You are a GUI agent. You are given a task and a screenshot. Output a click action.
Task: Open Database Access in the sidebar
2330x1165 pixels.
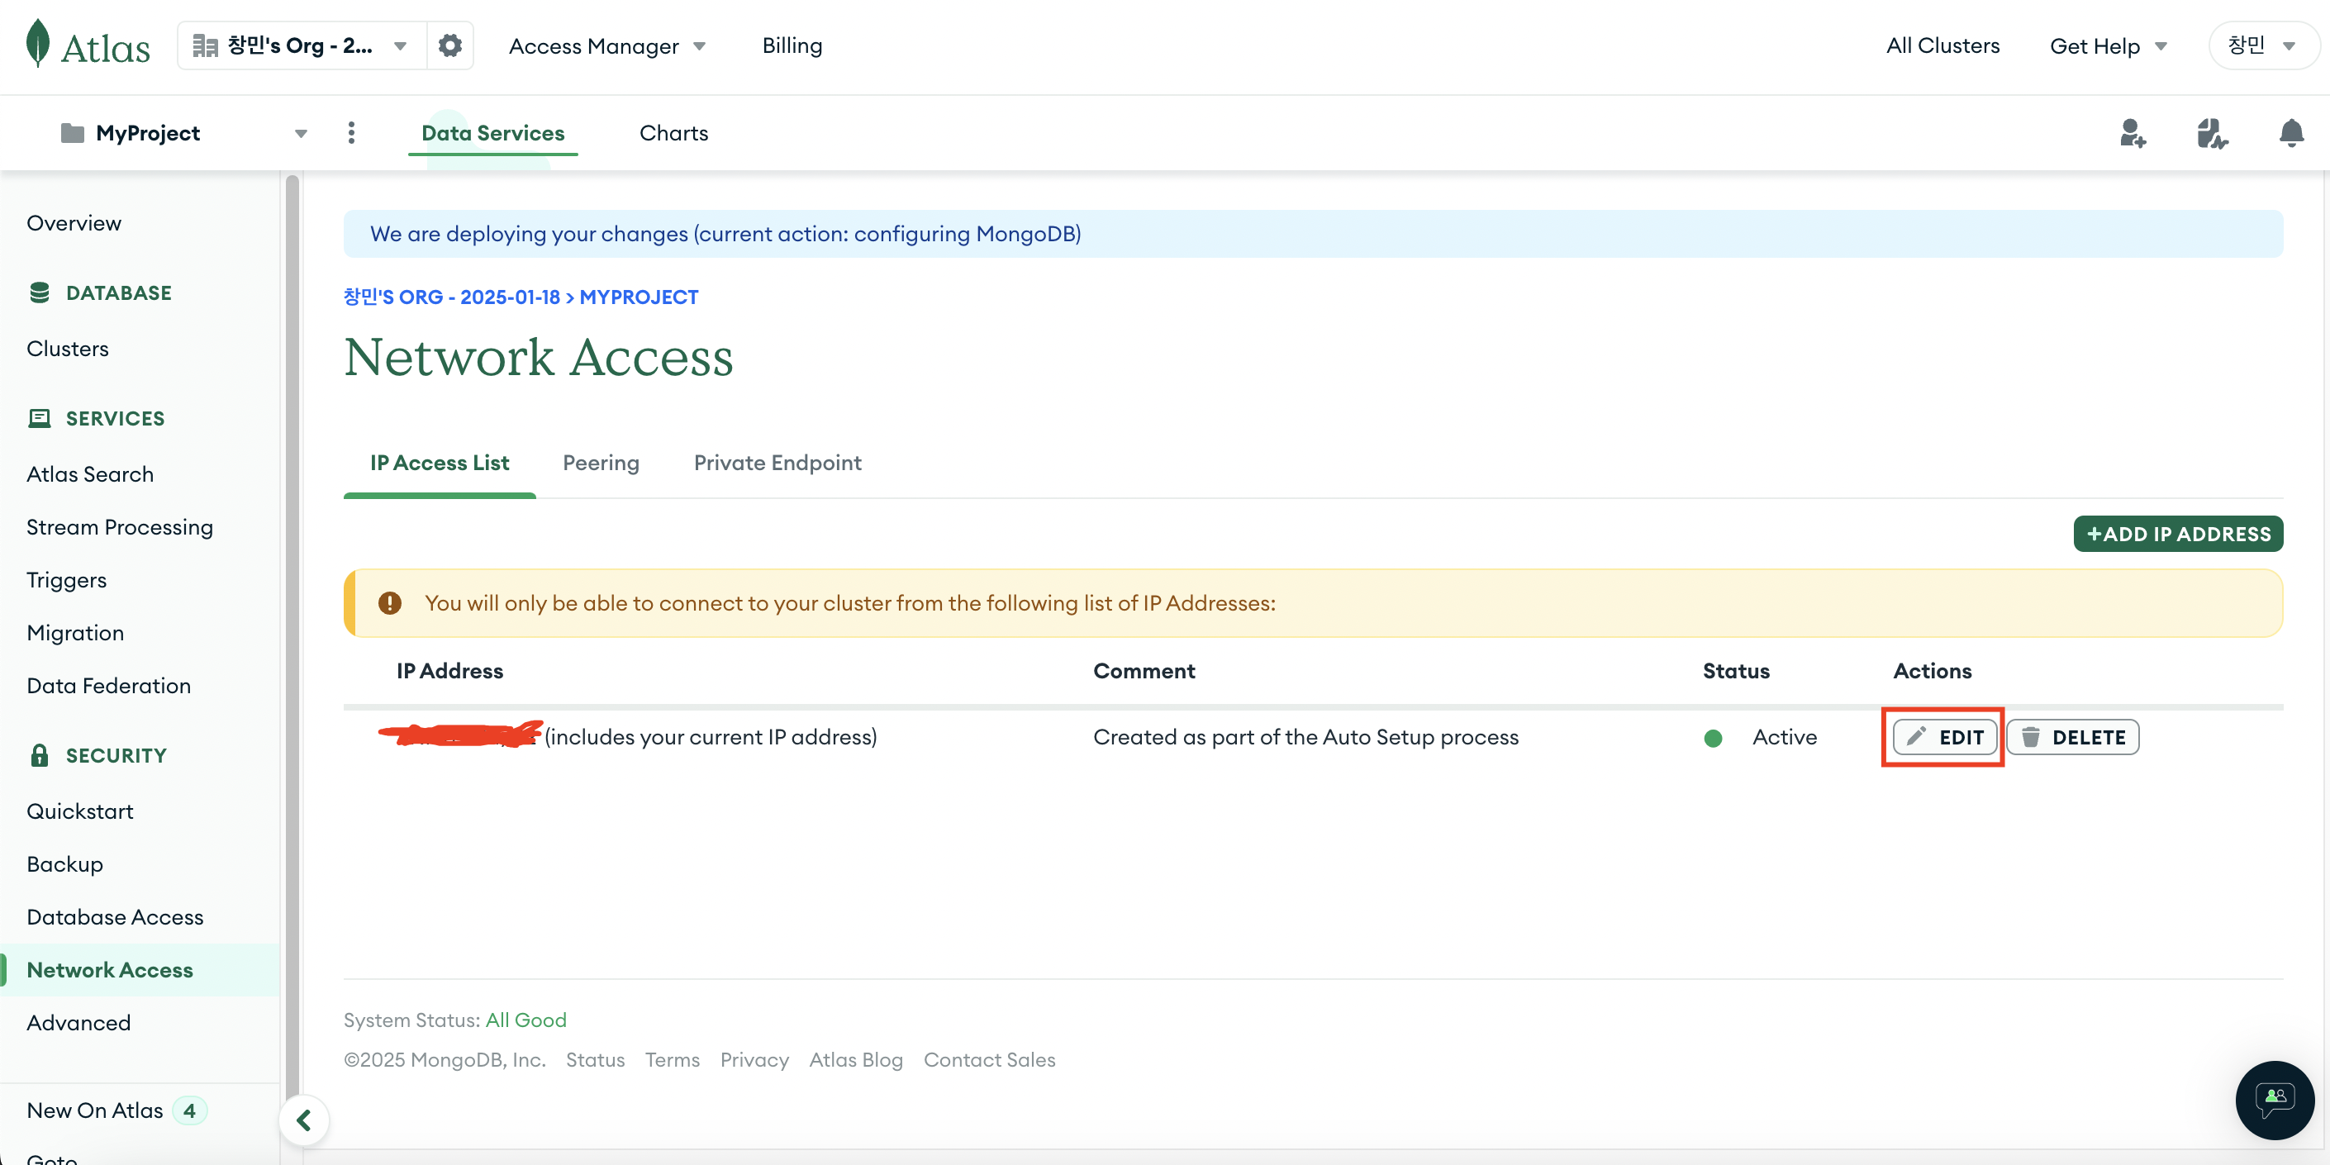[x=115, y=916]
